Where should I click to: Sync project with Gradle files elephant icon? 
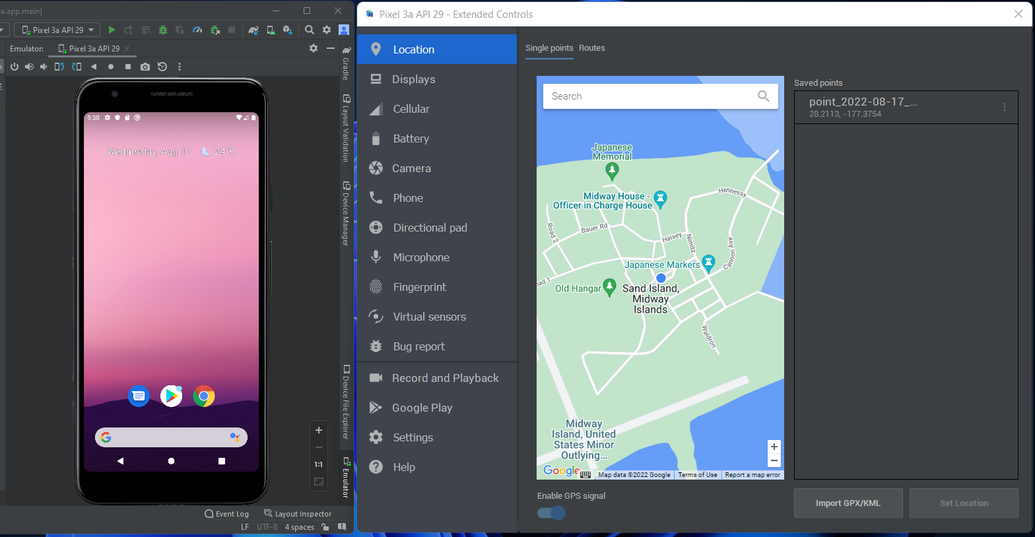point(253,30)
